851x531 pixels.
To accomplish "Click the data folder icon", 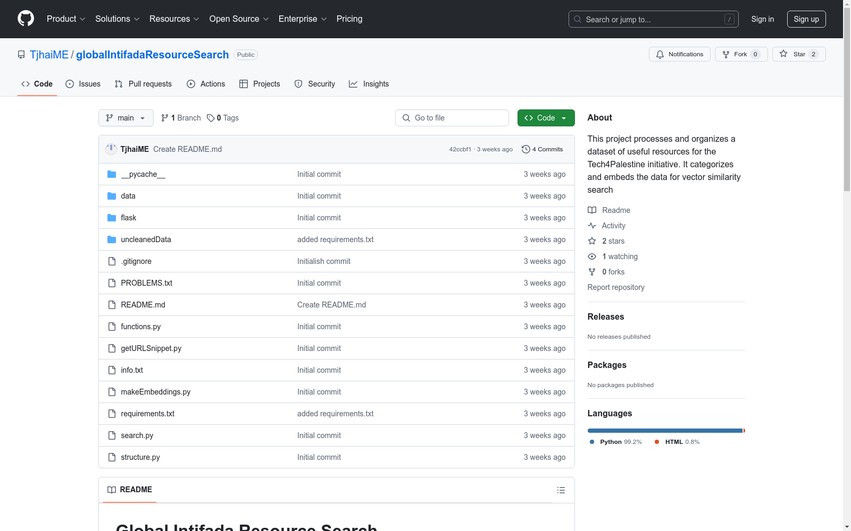I will click(x=112, y=196).
